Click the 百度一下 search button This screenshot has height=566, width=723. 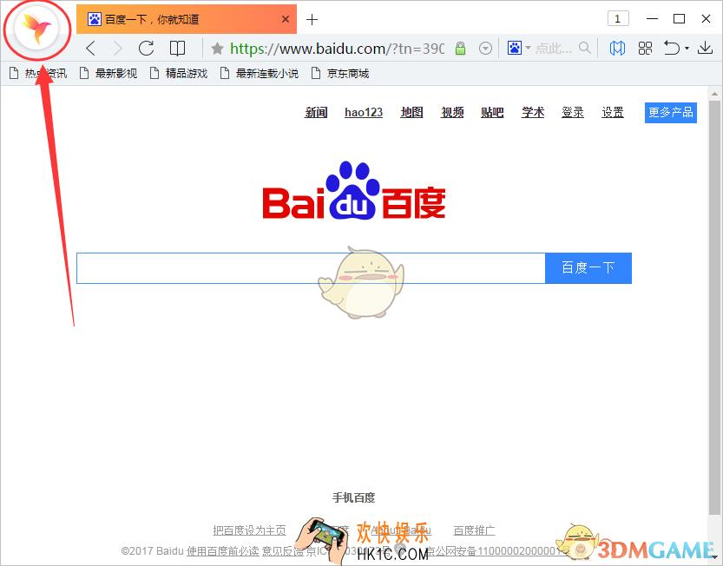pyautogui.click(x=588, y=268)
